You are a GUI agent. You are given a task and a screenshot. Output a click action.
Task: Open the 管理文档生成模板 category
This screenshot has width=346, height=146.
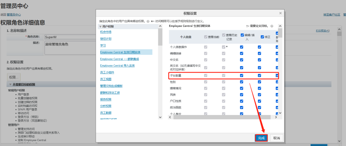(x=111, y=86)
